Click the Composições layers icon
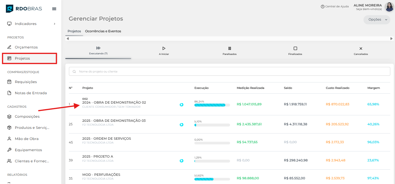The height and width of the screenshot is (184, 395). [9, 117]
